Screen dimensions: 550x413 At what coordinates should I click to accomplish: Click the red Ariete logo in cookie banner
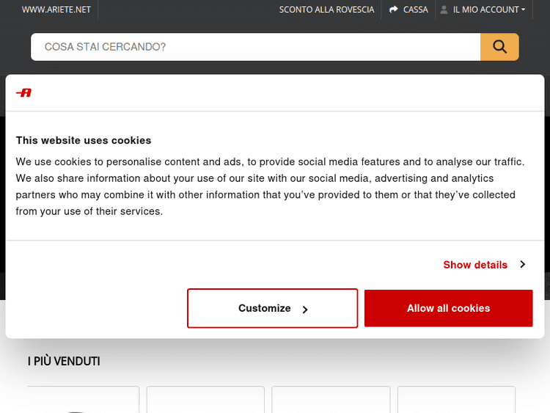point(24,92)
